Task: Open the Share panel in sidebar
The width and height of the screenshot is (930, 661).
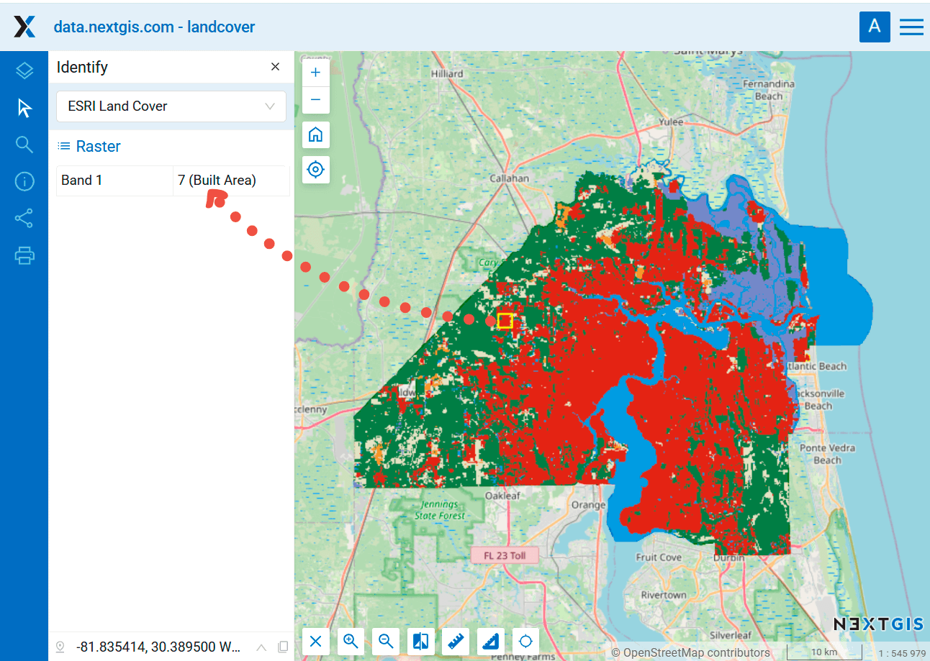Action: pos(24,218)
